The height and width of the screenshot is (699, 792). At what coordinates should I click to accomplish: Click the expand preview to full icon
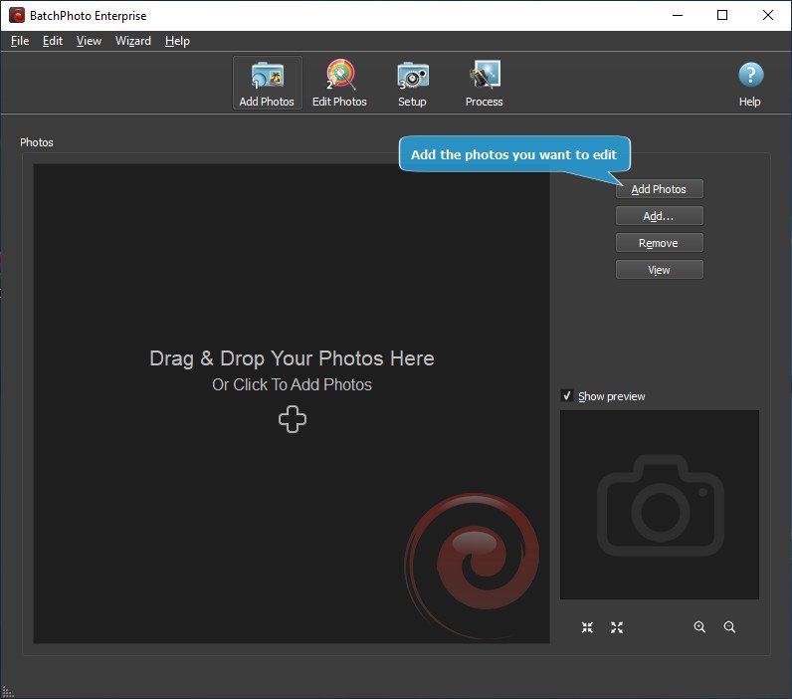(x=617, y=627)
